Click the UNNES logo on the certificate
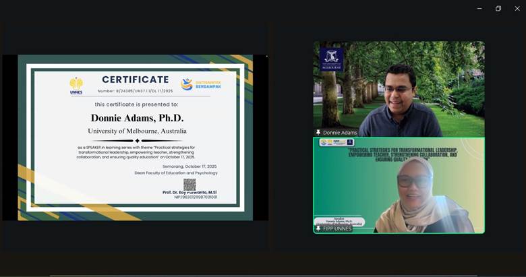Image resolution: width=526 pixels, height=277 pixels. [x=76, y=85]
